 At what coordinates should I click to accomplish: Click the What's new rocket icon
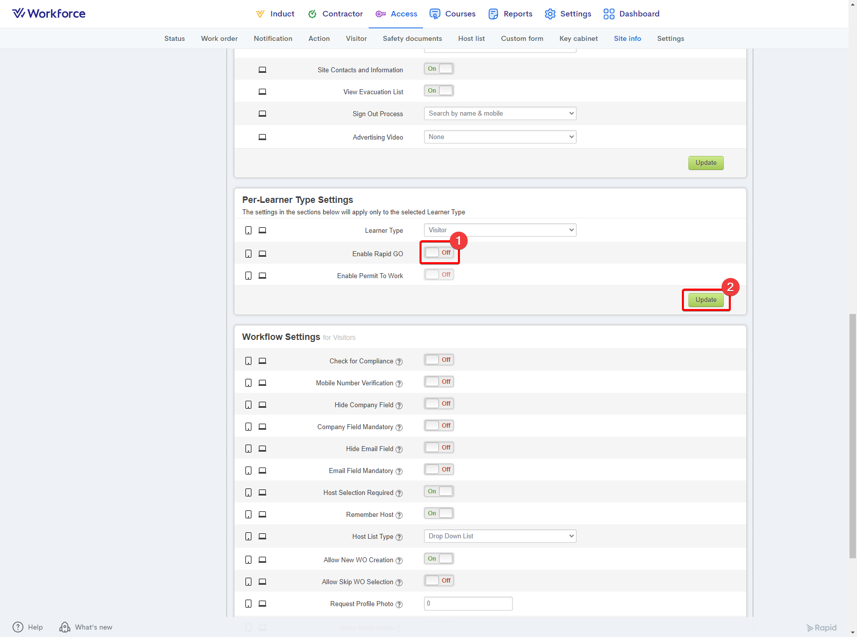pyautogui.click(x=64, y=627)
